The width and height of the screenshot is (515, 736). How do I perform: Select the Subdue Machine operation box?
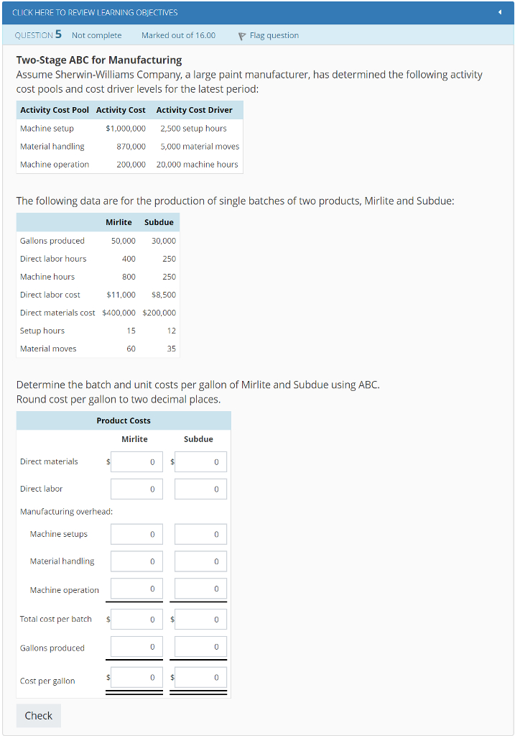tap(200, 589)
